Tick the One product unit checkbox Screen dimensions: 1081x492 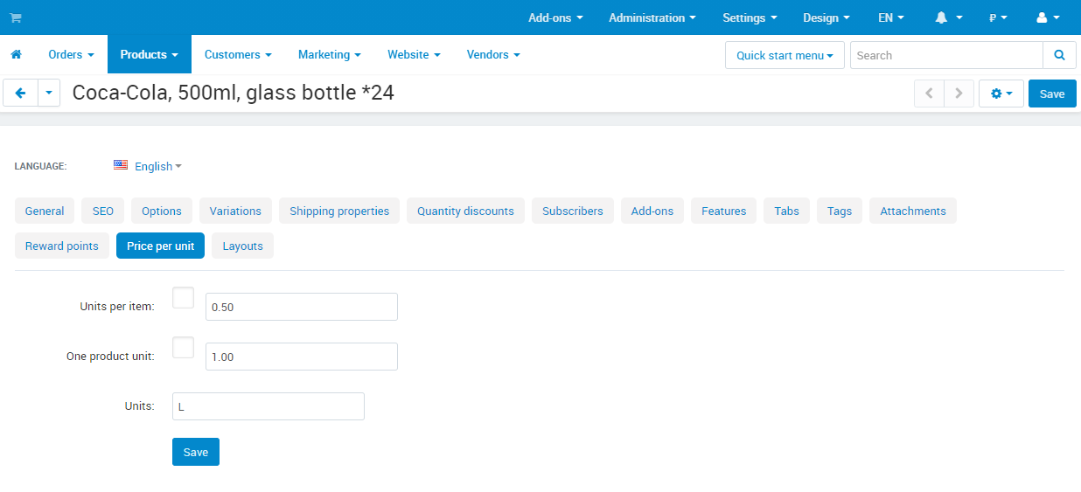[x=184, y=348]
